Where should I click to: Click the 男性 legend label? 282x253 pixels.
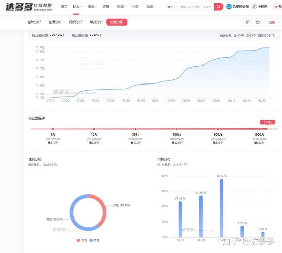click(x=96, y=240)
